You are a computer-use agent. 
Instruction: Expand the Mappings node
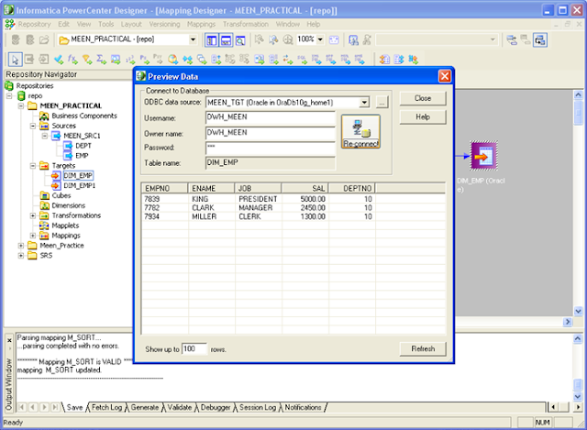33,236
